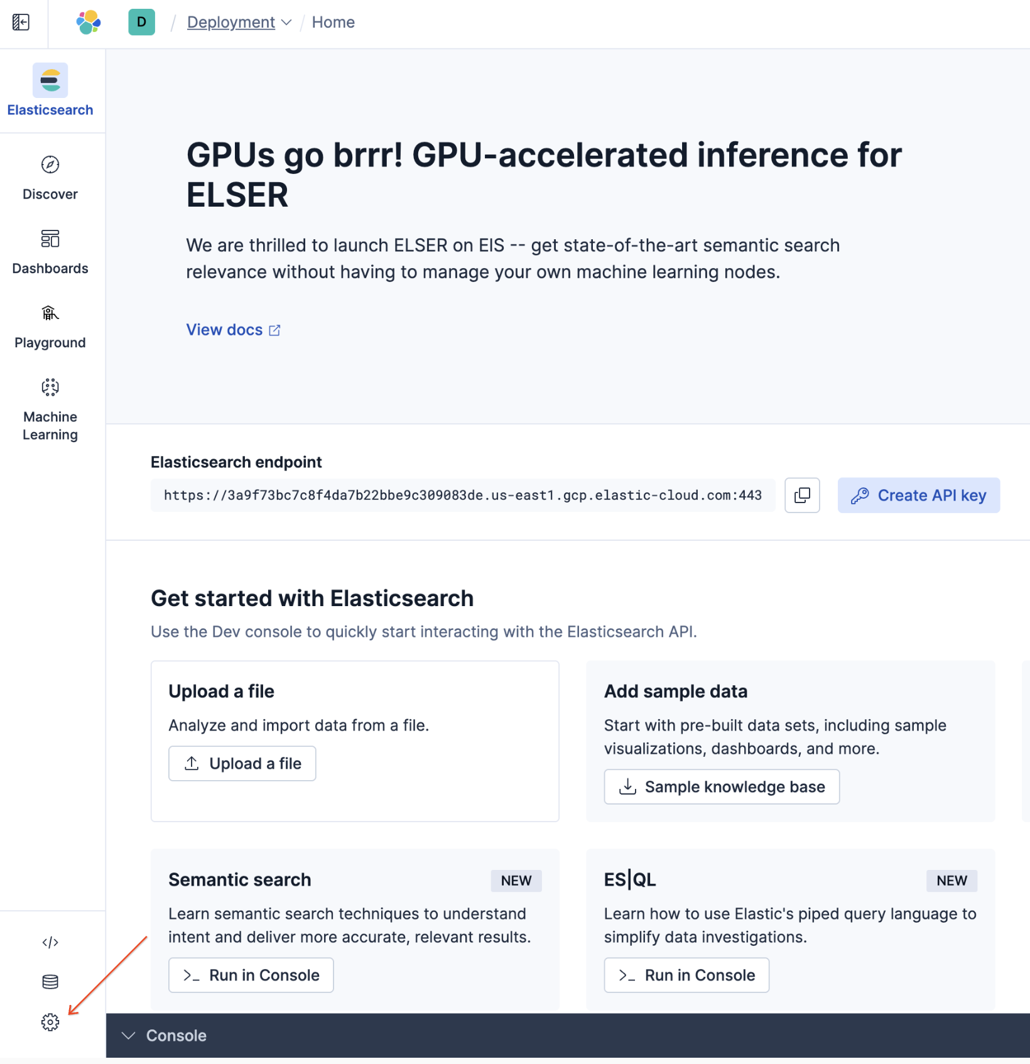The height and width of the screenshot is (1064, 1030).
Task: Click the Create API key button
Action: (919, 495)
